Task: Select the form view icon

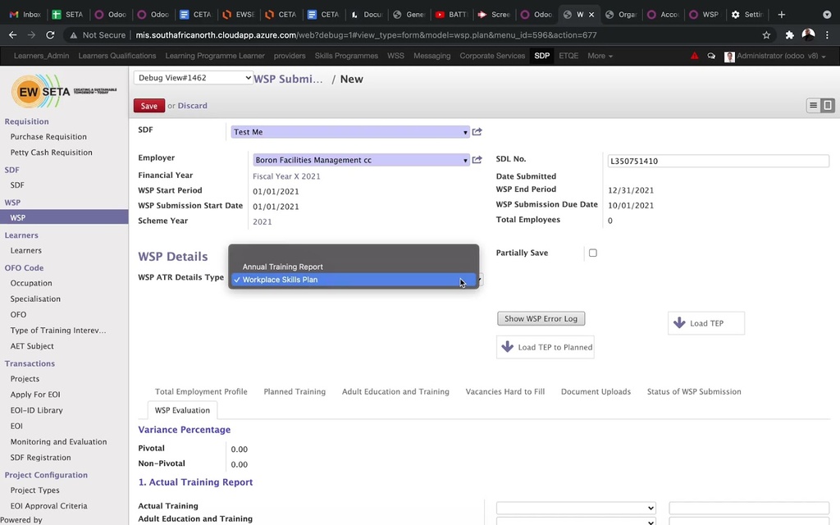Action: click(827, 105)
